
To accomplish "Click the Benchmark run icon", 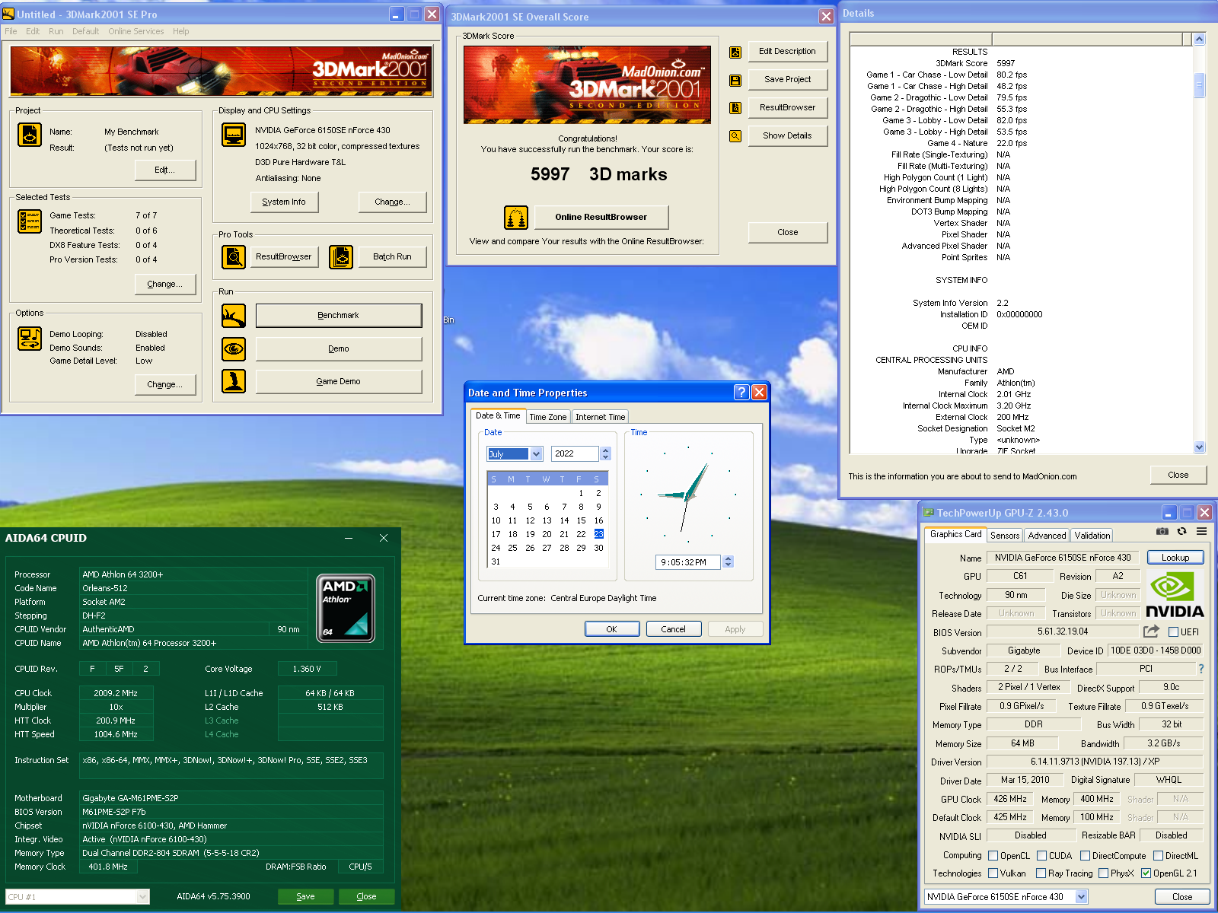I will pyautogui.click(x=234, y=316).
